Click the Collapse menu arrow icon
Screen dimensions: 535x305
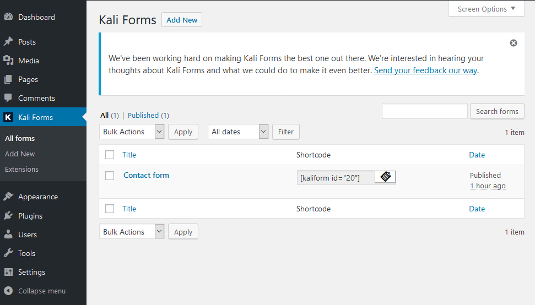click(8, 291)
